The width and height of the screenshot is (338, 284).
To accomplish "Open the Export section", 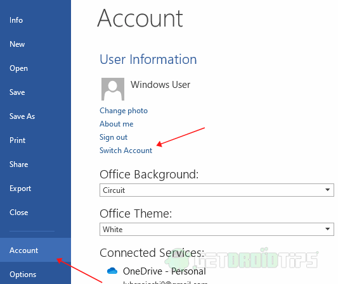I will tap(20, 188).
